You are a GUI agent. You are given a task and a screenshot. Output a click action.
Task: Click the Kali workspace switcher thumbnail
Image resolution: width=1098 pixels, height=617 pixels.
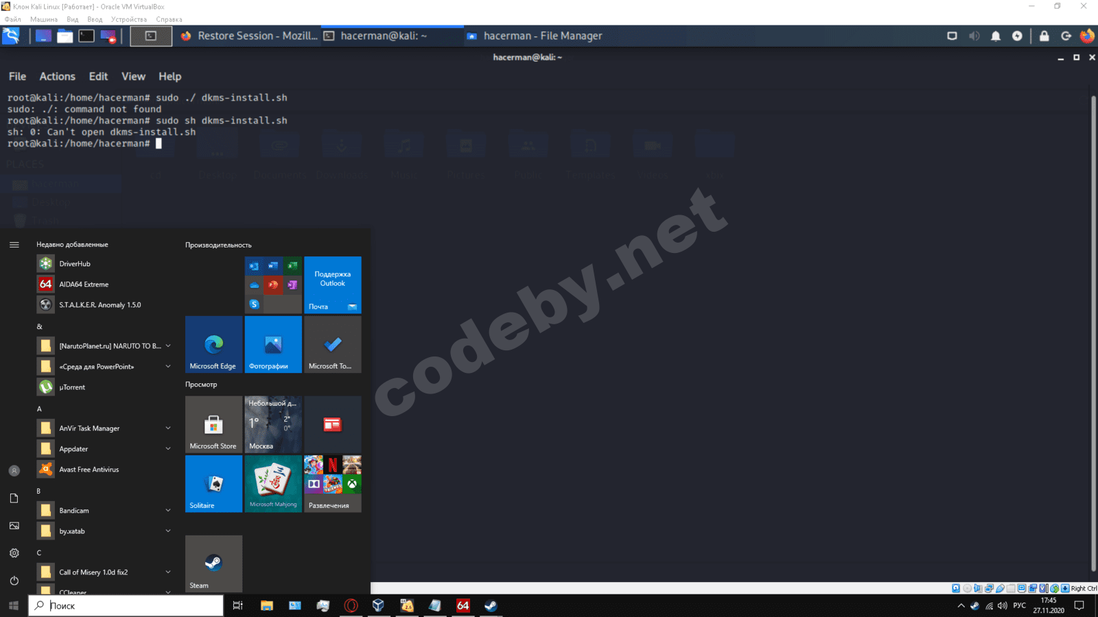click(151, 36)
